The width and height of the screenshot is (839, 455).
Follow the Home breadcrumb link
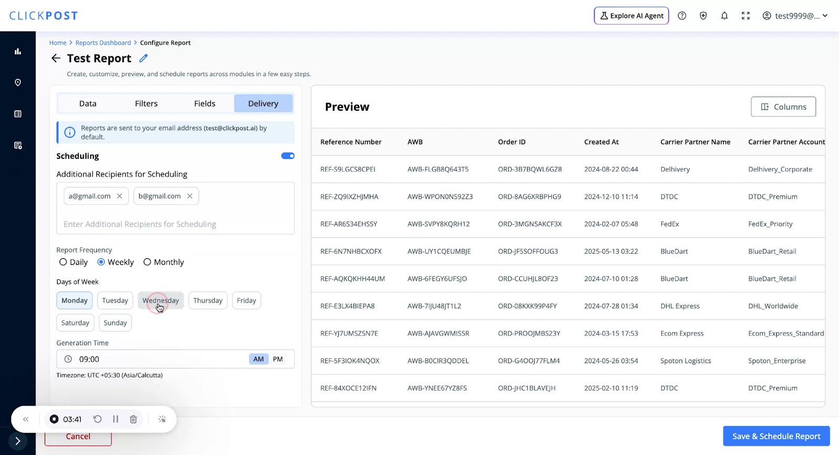(58, 43)
